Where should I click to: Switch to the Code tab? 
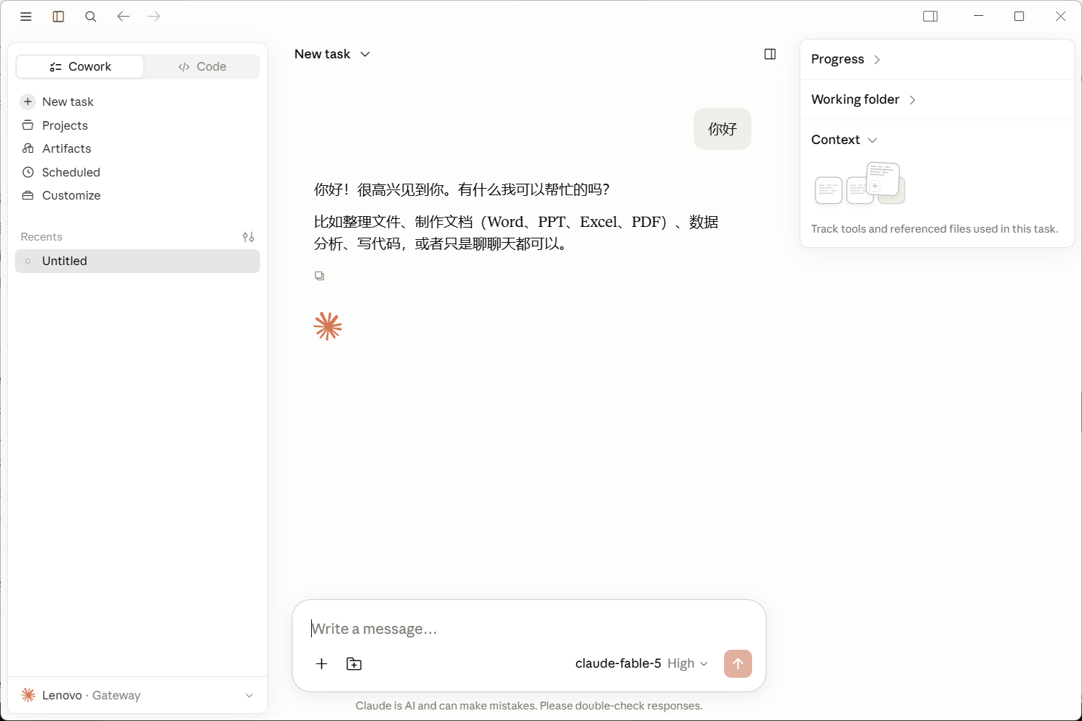tap(202, 66)
